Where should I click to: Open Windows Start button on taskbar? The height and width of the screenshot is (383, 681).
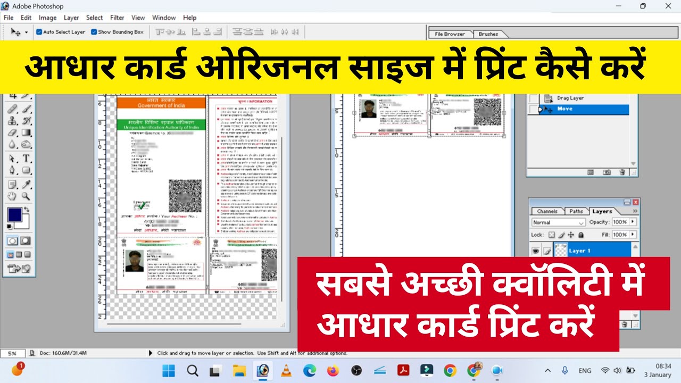click(x=168, y=371)
